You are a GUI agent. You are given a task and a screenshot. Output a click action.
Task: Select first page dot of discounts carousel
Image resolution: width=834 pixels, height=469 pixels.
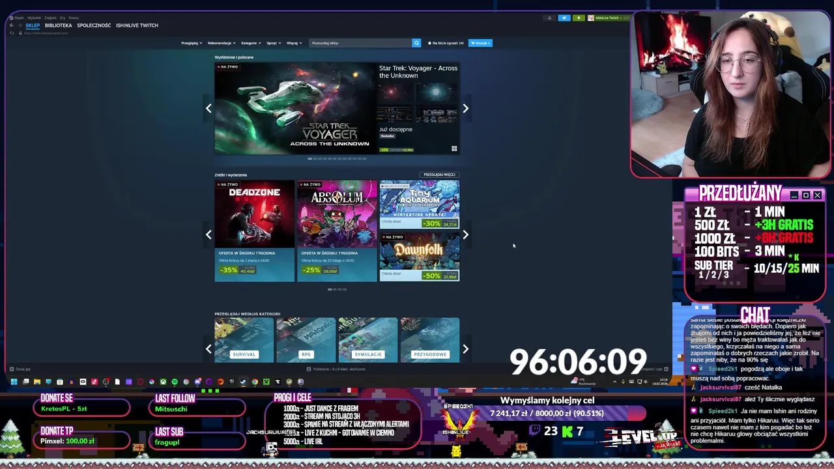[x=330, y=289]
